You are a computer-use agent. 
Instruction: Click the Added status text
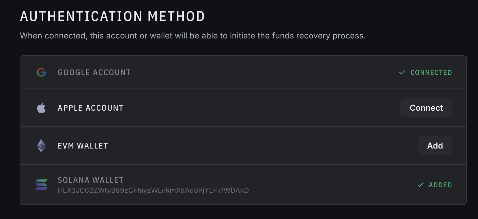[x=440, y=185]
